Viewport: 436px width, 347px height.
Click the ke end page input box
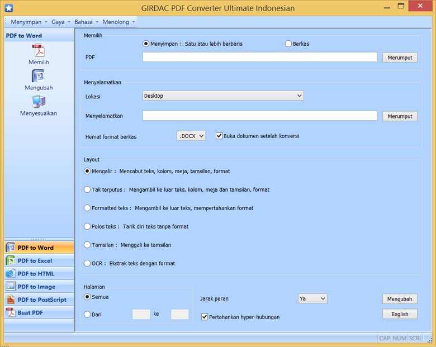click(x=179, y=314)
